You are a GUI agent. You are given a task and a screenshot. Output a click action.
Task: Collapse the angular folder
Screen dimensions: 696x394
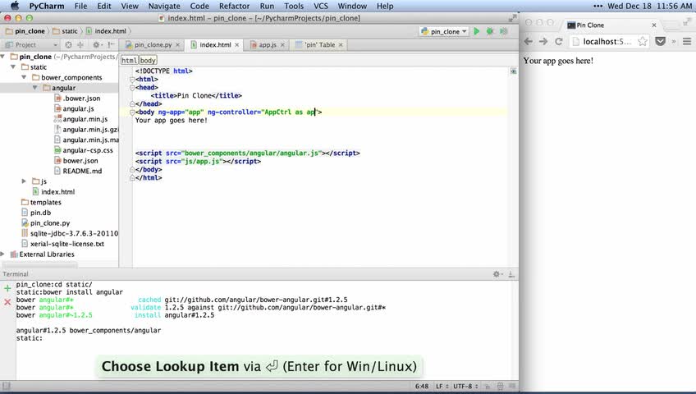[x=34, y=88]
